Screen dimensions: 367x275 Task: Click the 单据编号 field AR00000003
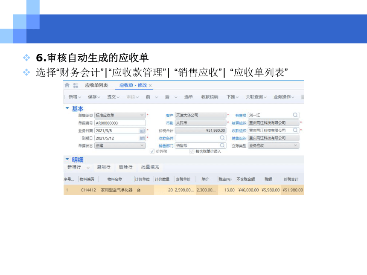click(x=120, y=123)
